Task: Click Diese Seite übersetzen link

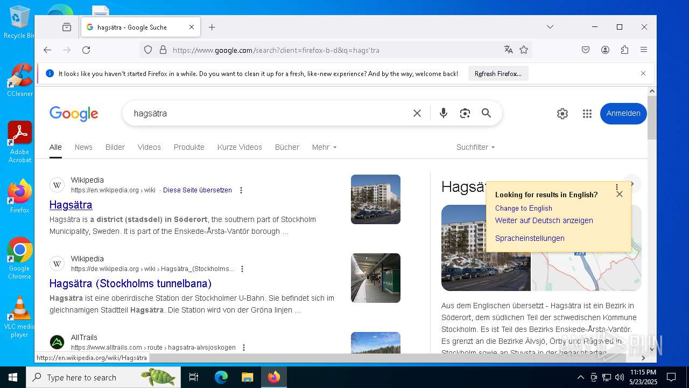Action: pos(198,190)
